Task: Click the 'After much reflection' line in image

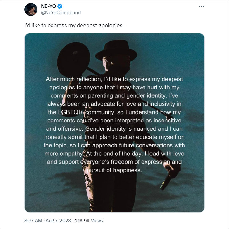Action: pyautogui.click(x=114, y=79)
